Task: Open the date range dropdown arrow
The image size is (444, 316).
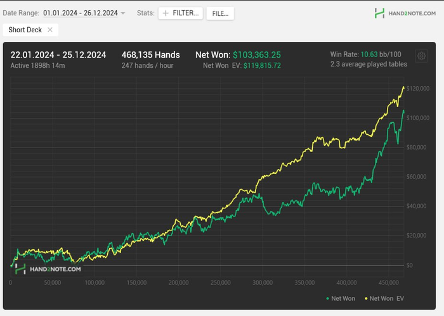Action: 123,13
